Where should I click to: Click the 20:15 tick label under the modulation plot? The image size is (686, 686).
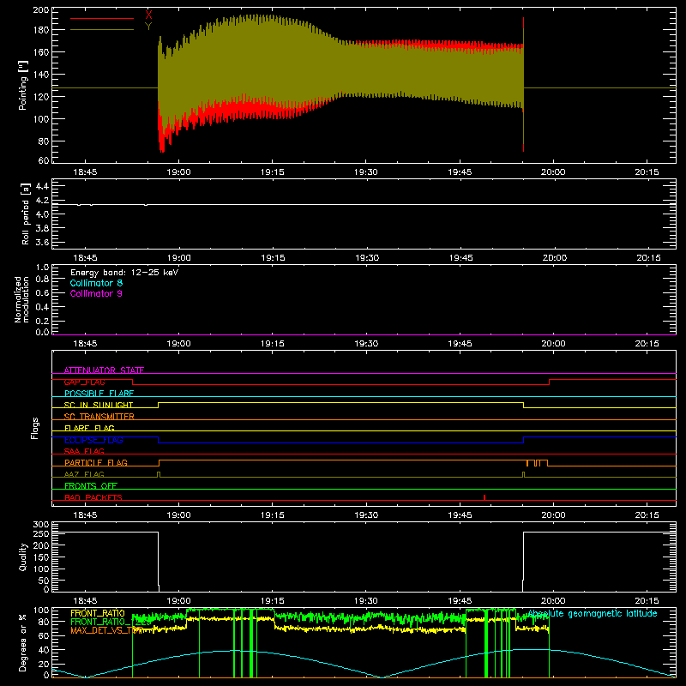(x=647, y=344)
